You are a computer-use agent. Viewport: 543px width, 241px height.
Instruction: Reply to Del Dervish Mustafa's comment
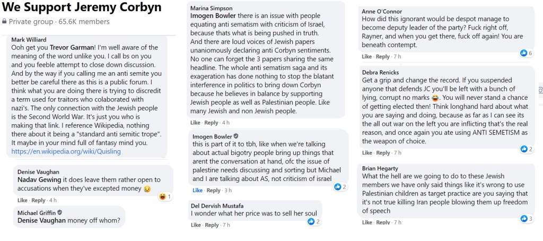[x=212, y=225]
